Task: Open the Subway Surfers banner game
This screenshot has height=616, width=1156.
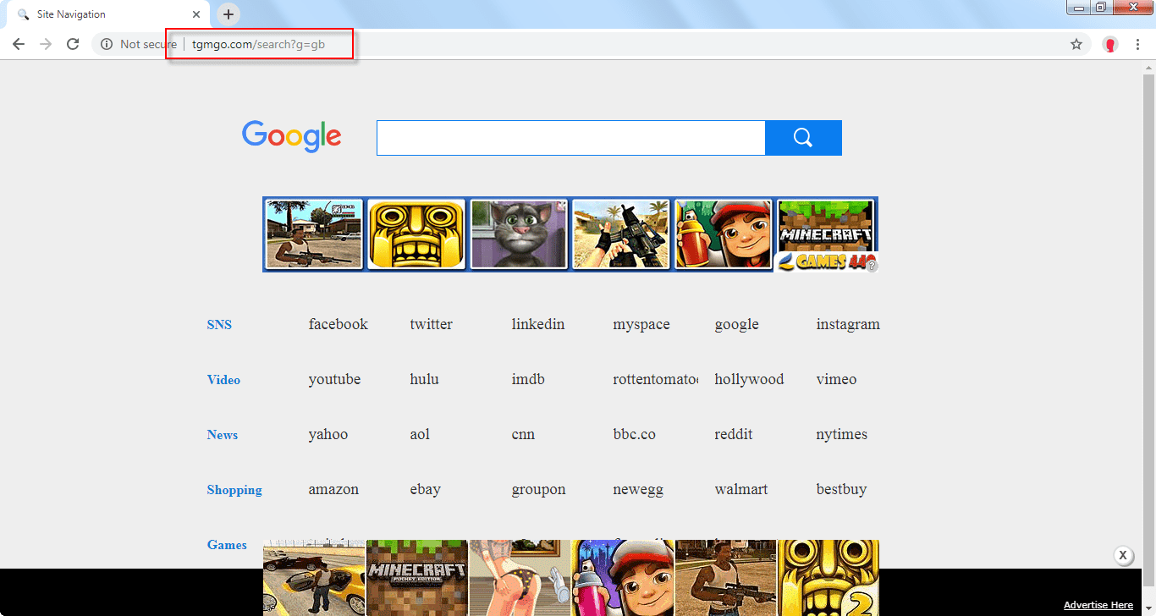Action: 724,234
